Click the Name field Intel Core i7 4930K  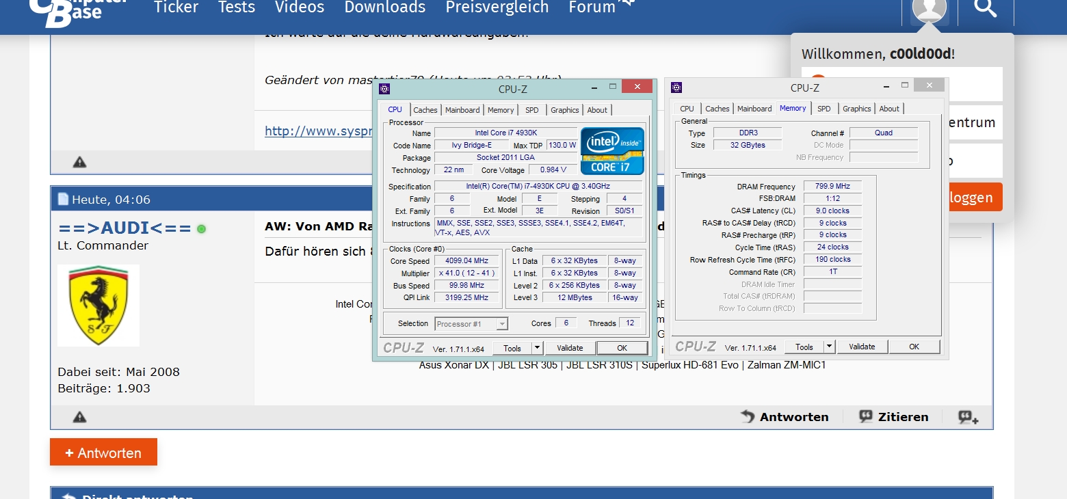point(506,133)
